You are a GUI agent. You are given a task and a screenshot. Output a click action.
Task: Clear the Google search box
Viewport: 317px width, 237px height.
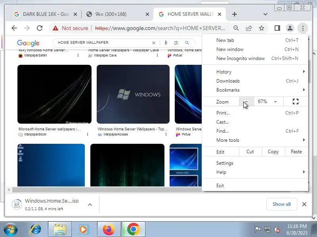[154, 43]
